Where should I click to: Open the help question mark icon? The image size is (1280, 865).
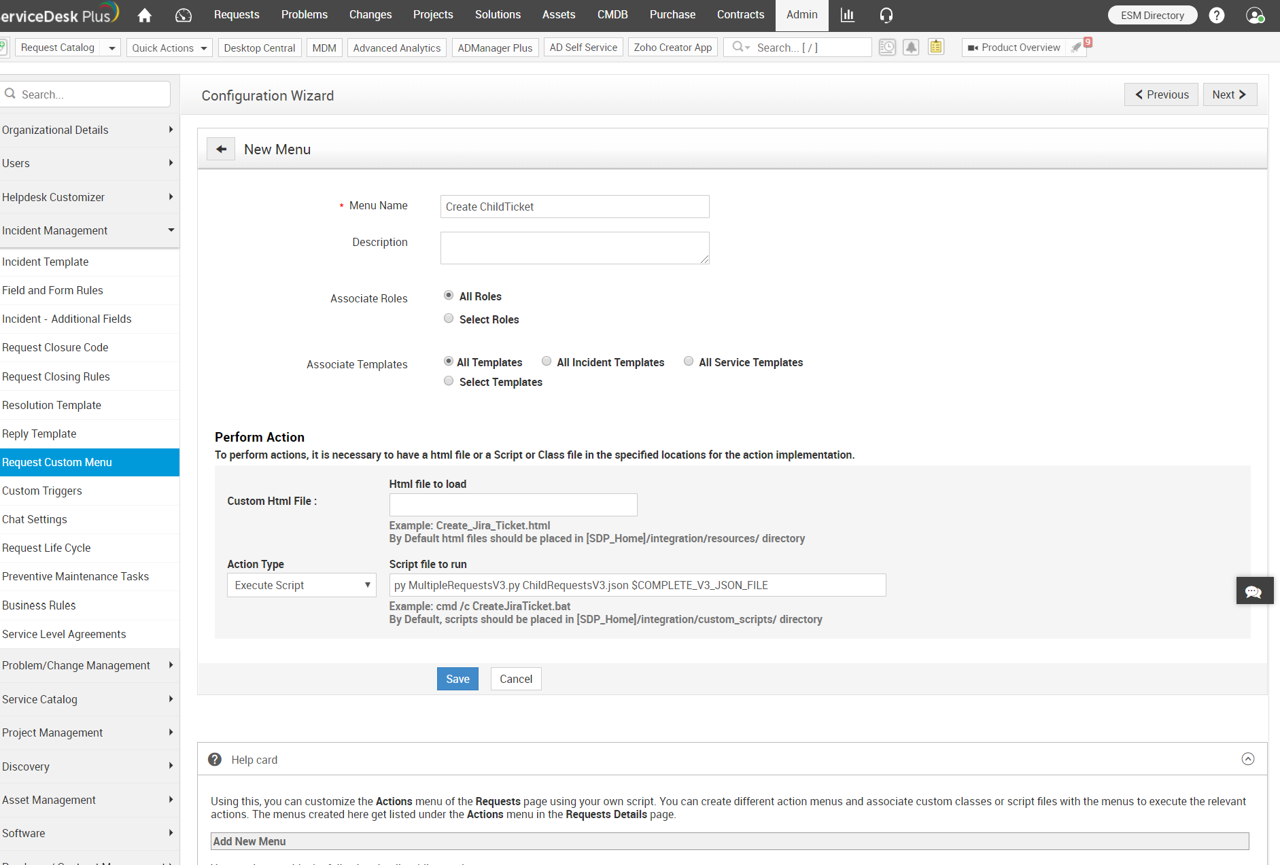[x=1217, y=15]
